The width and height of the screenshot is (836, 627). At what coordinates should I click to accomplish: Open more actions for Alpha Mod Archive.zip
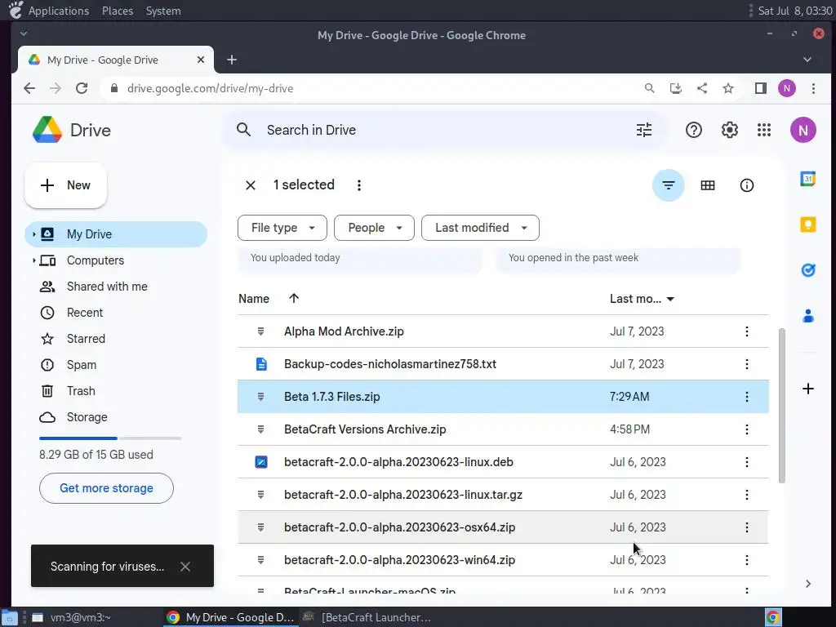click(746, 331)
